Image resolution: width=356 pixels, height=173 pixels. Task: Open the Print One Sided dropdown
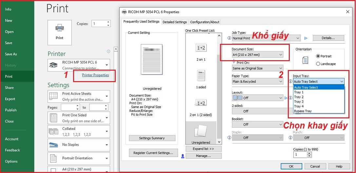click(x=79, y=118)
